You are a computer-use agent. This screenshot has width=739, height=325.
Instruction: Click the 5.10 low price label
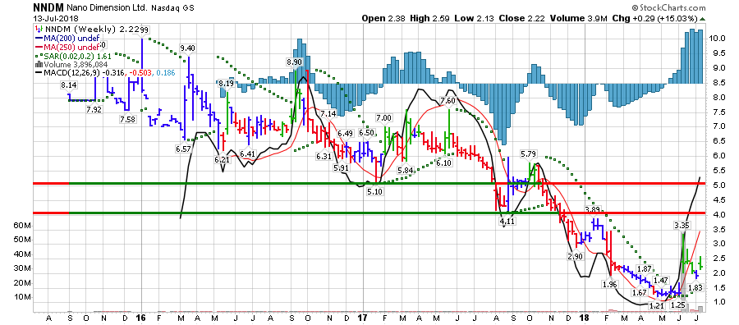point(375,192)
